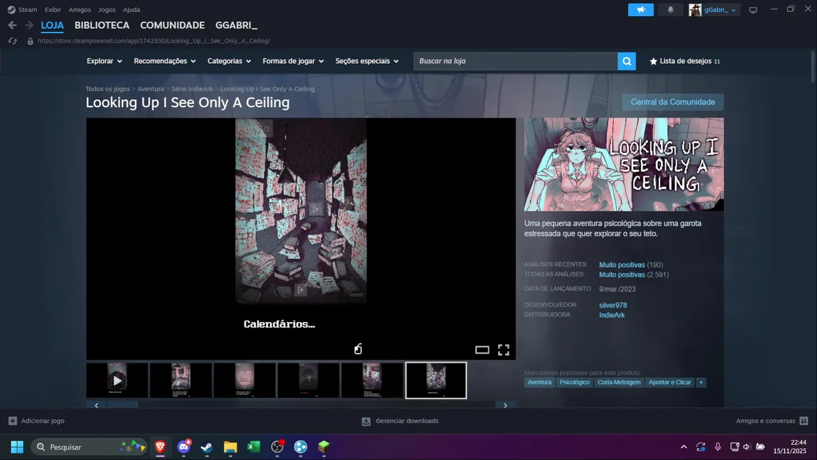Select the second screenshot thumbnail
Screen dimensions: 817x460
[181, 381]
